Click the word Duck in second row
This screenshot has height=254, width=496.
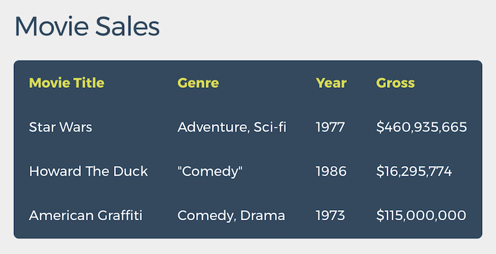tap(131, 171)
